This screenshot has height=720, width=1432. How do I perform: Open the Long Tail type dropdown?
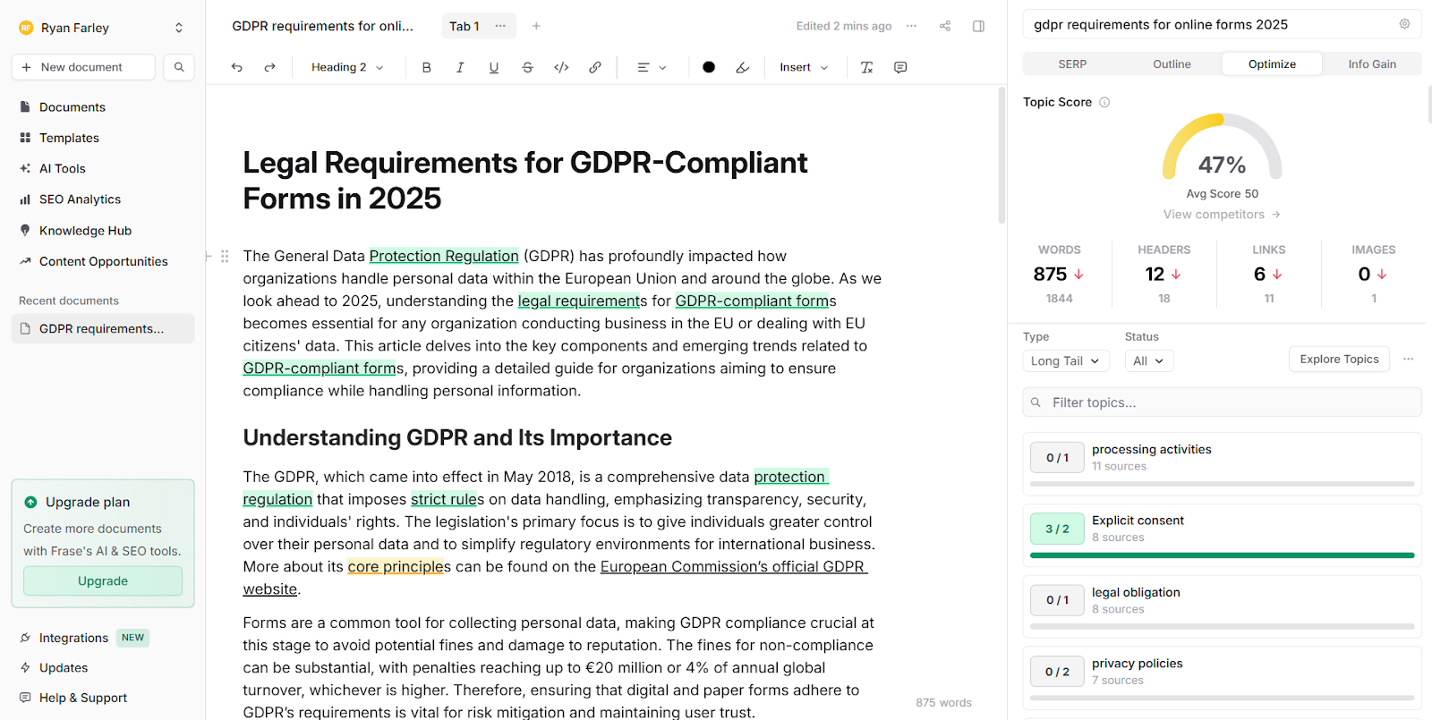click(x=1066, y=360)
